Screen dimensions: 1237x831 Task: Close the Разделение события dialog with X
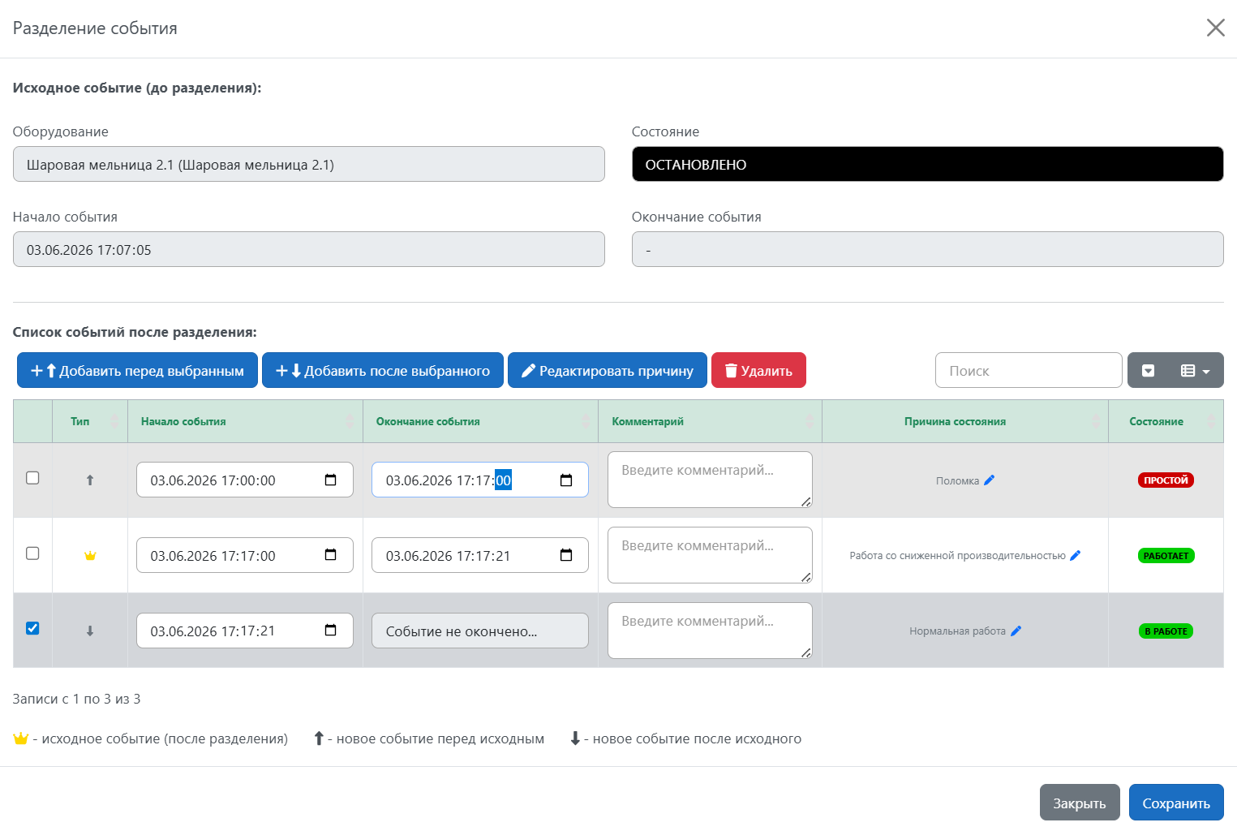1215,28
